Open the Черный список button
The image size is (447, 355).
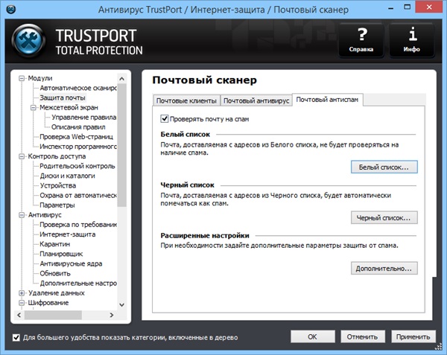[x=383, y=218]
